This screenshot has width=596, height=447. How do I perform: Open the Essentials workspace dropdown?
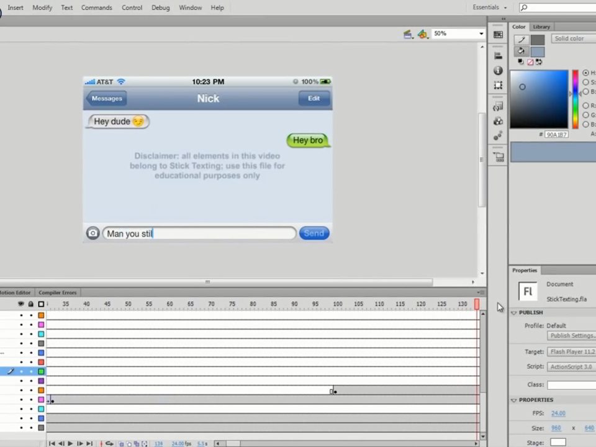coord(490,7)
